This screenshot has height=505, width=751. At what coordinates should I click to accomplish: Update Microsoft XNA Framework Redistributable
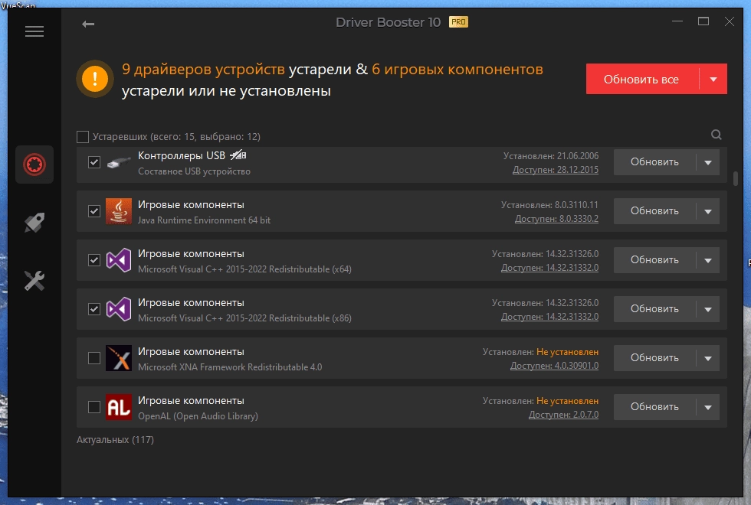pos(654,358)
